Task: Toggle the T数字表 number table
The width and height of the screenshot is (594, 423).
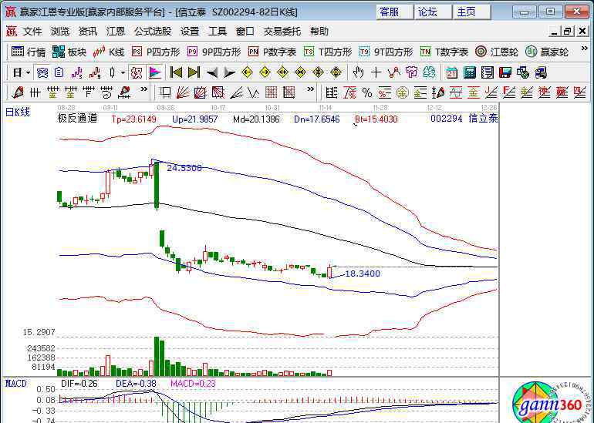Action: click(444, 52)
